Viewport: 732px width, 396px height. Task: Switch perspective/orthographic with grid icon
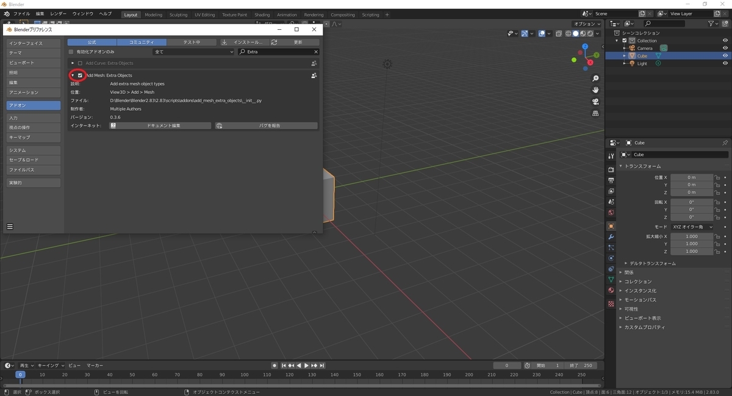pyautogui.click(x=595, y=113)
